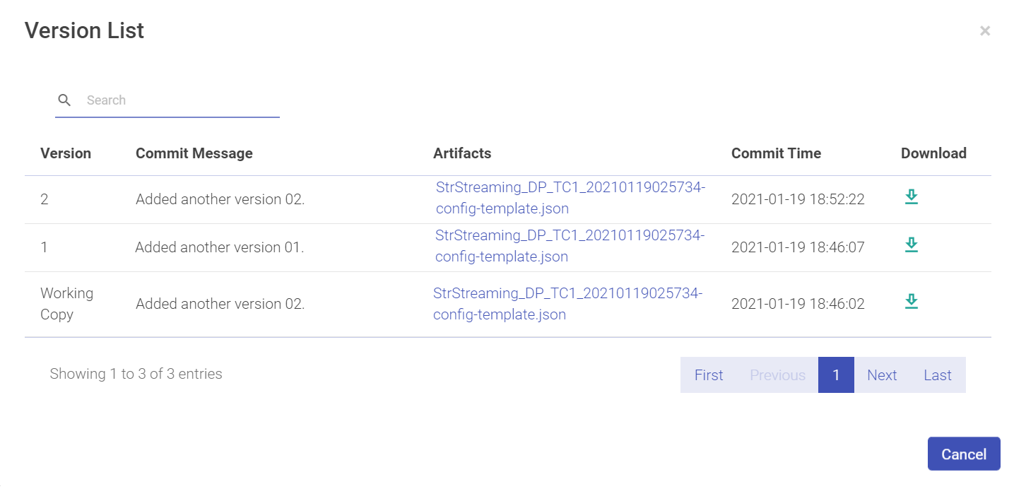The image size is (1014, 489).
Task: Open version 1 config-template.json link
Action: pos(570,246)
